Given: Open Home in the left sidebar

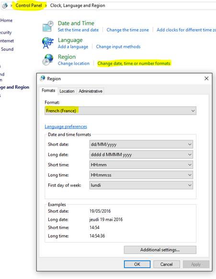Looking at the screenshot, I should pyautogui.click(x=6, y=20).
